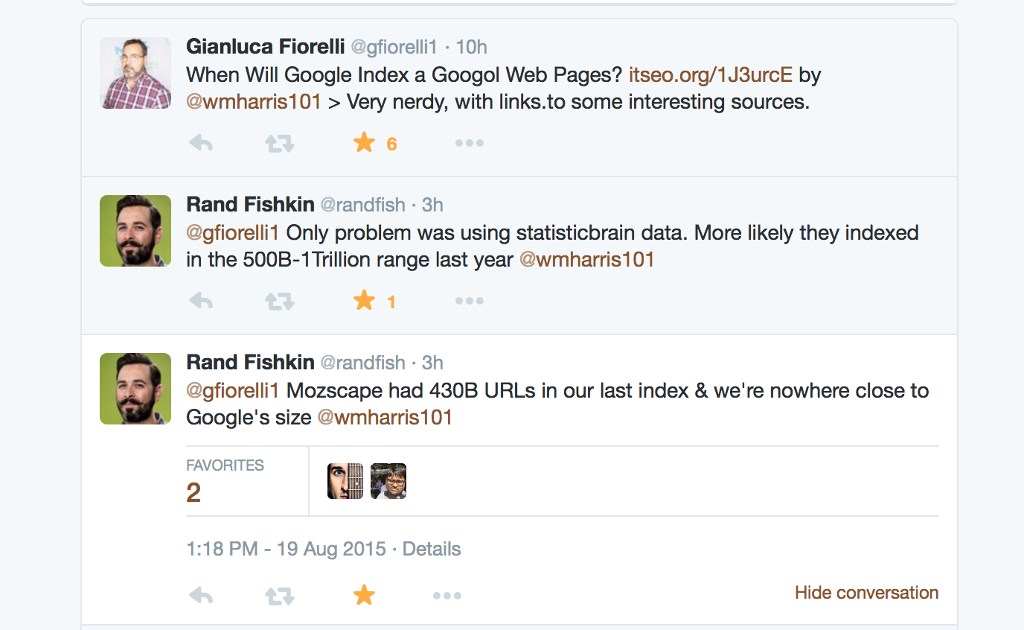
Task: Retweet the Mozscape 430B URLs tweet
Action: [280, 595]
